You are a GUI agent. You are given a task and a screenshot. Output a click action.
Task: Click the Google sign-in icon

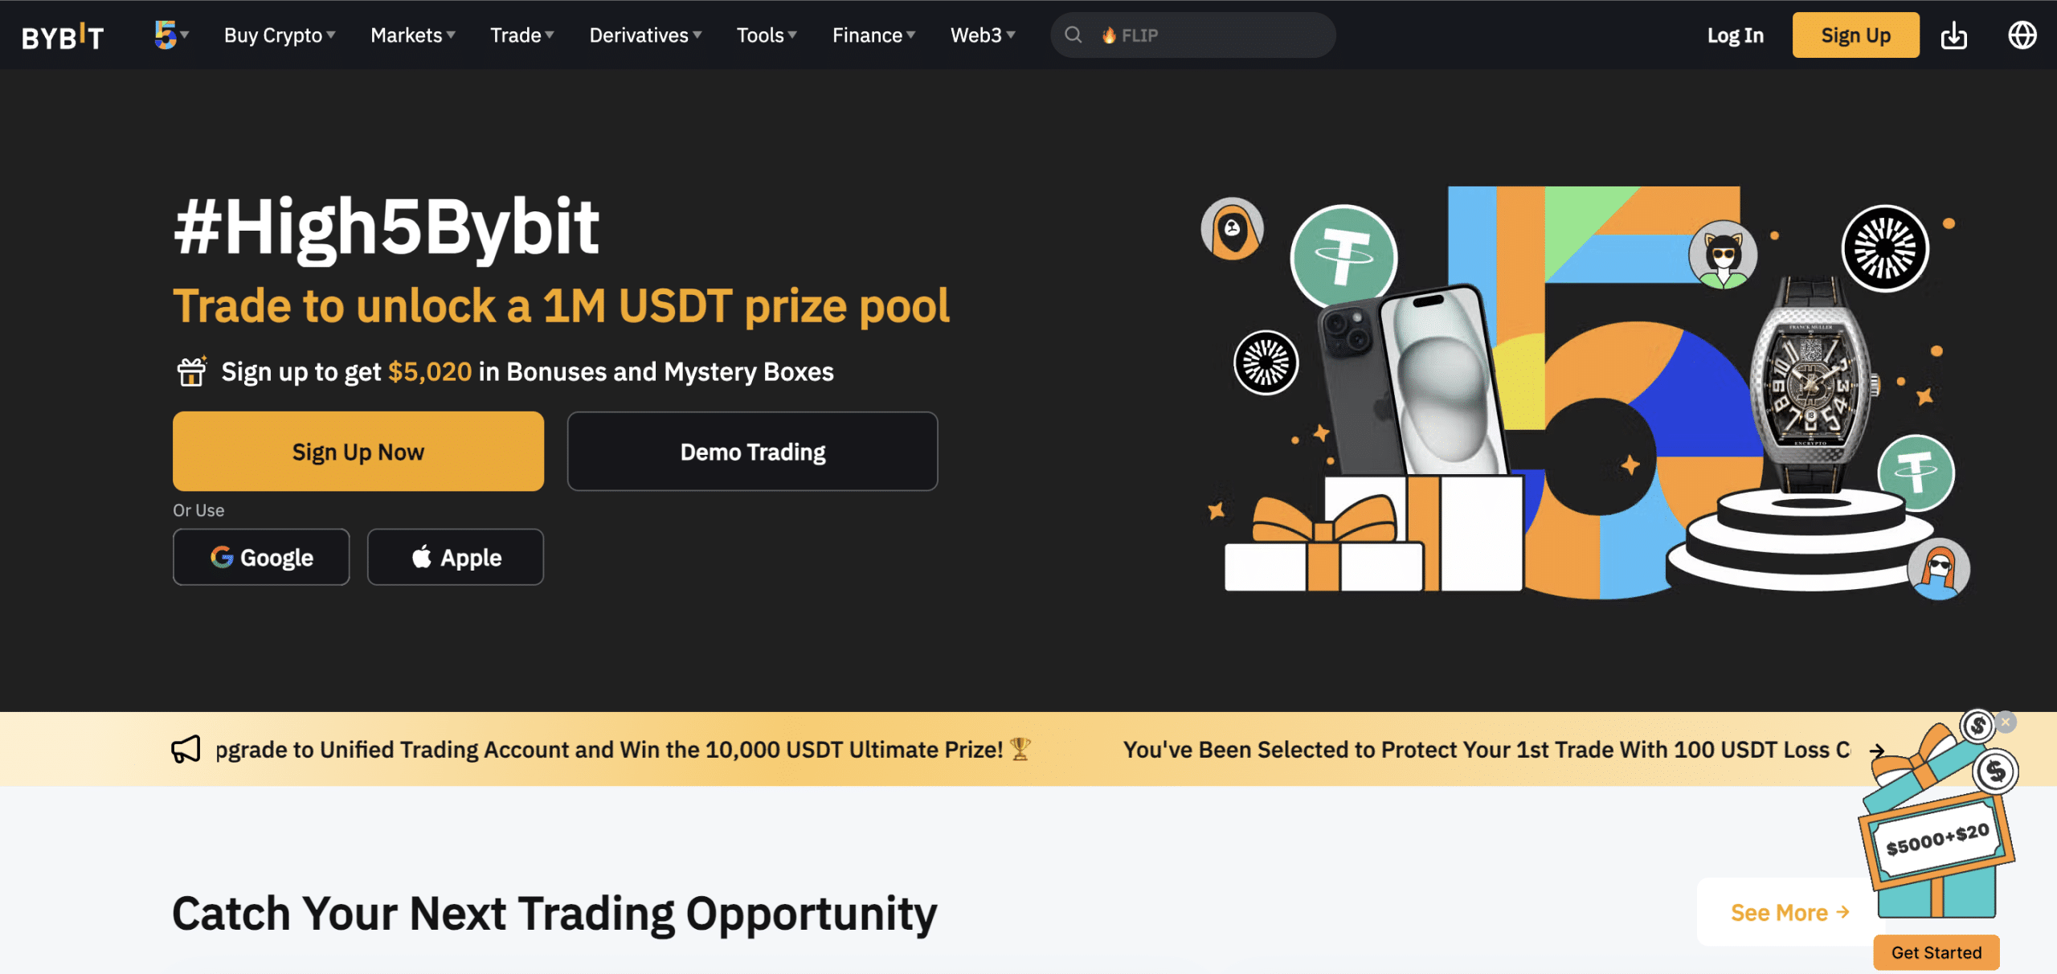(222, 557)
